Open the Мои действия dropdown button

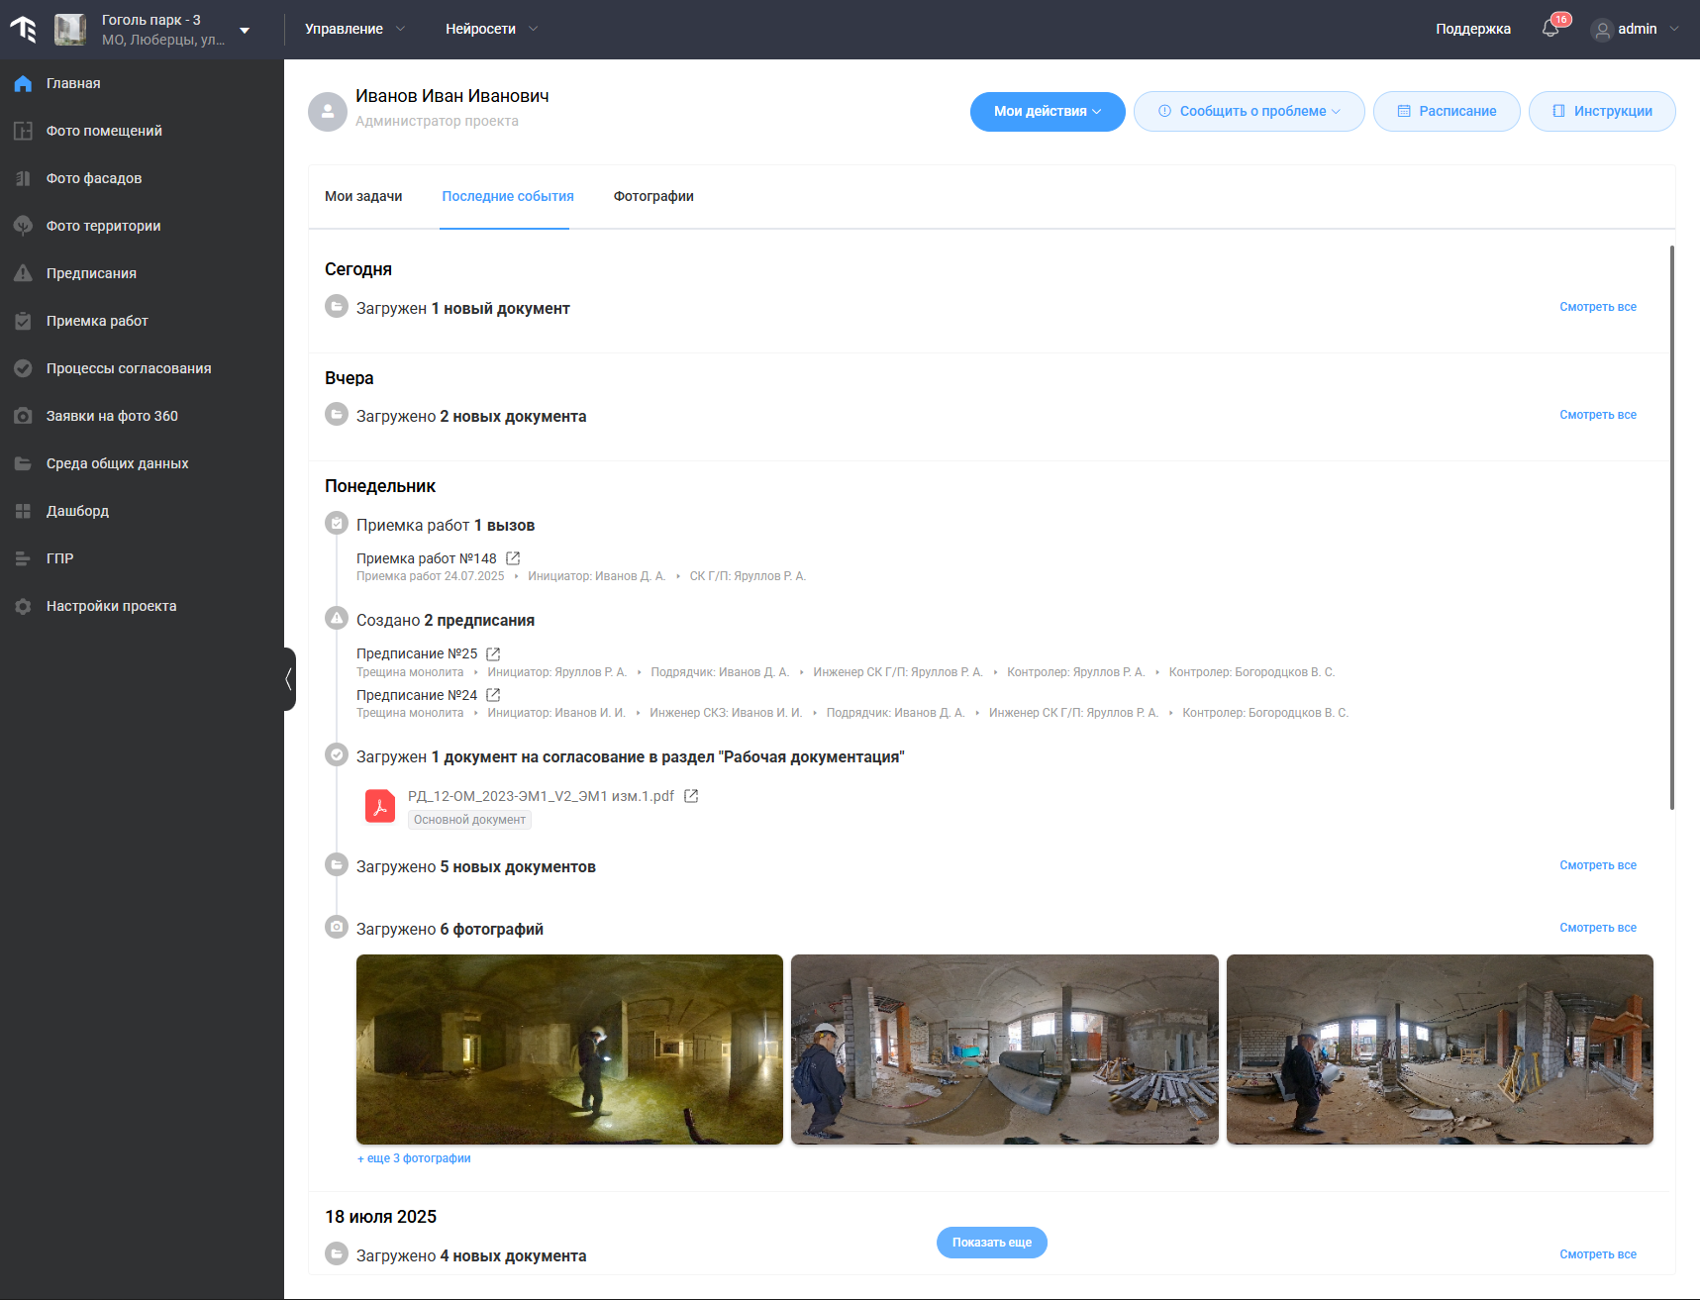point(1048,111)
